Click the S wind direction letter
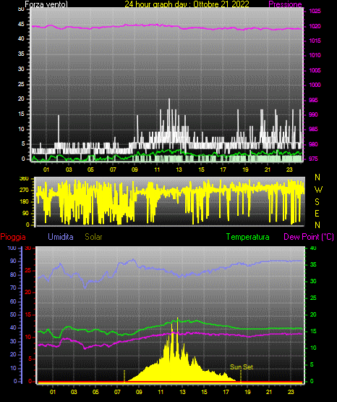Screen dimensions: 337x402 click(x=317, y=202)
